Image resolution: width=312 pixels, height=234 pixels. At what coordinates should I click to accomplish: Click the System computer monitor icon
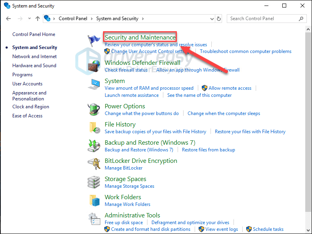94,84
